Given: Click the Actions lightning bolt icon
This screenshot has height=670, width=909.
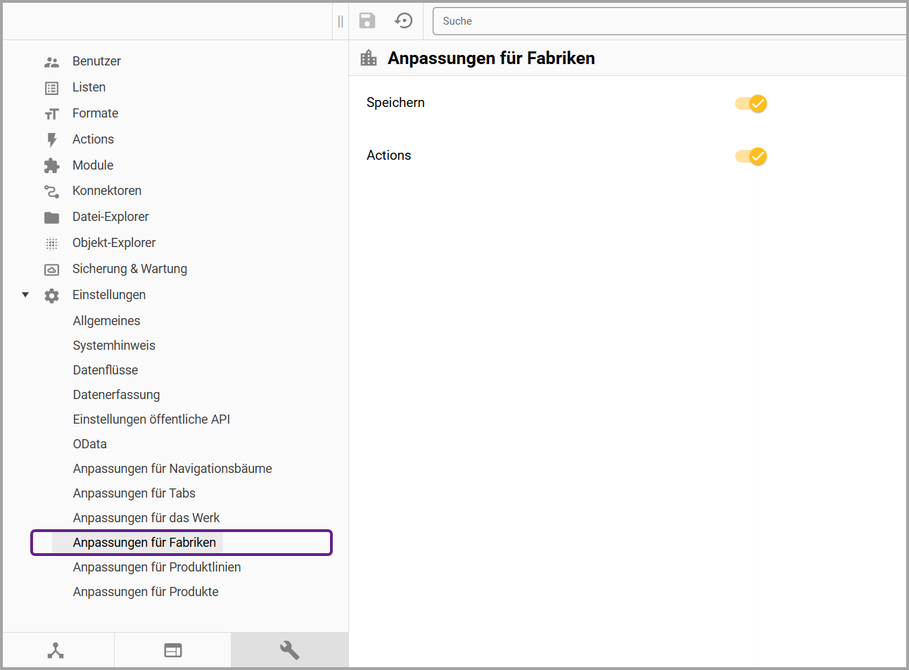Looking at the screenshot, I should [51, 140].
